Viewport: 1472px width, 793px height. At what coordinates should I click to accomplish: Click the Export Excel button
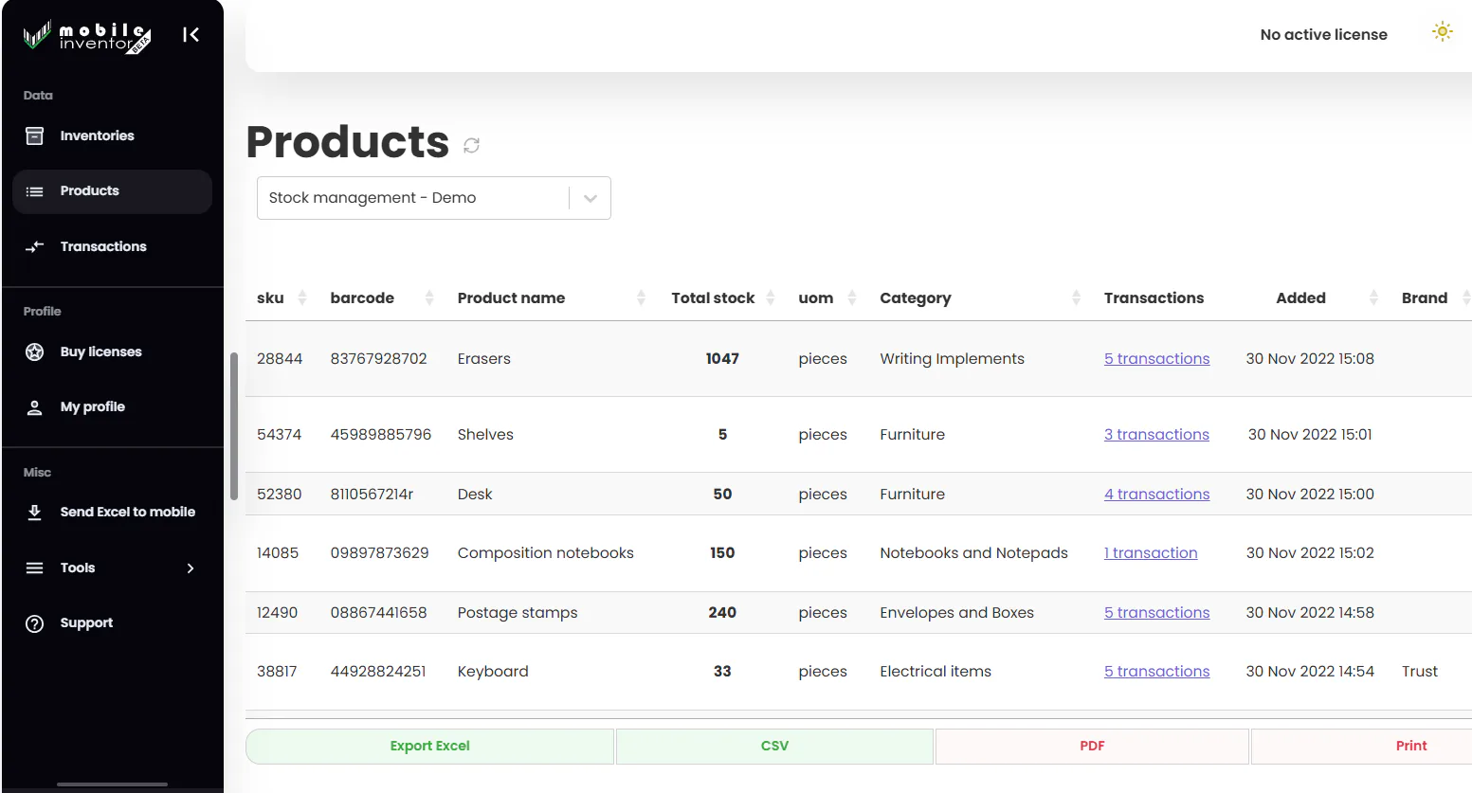(429, 747)
